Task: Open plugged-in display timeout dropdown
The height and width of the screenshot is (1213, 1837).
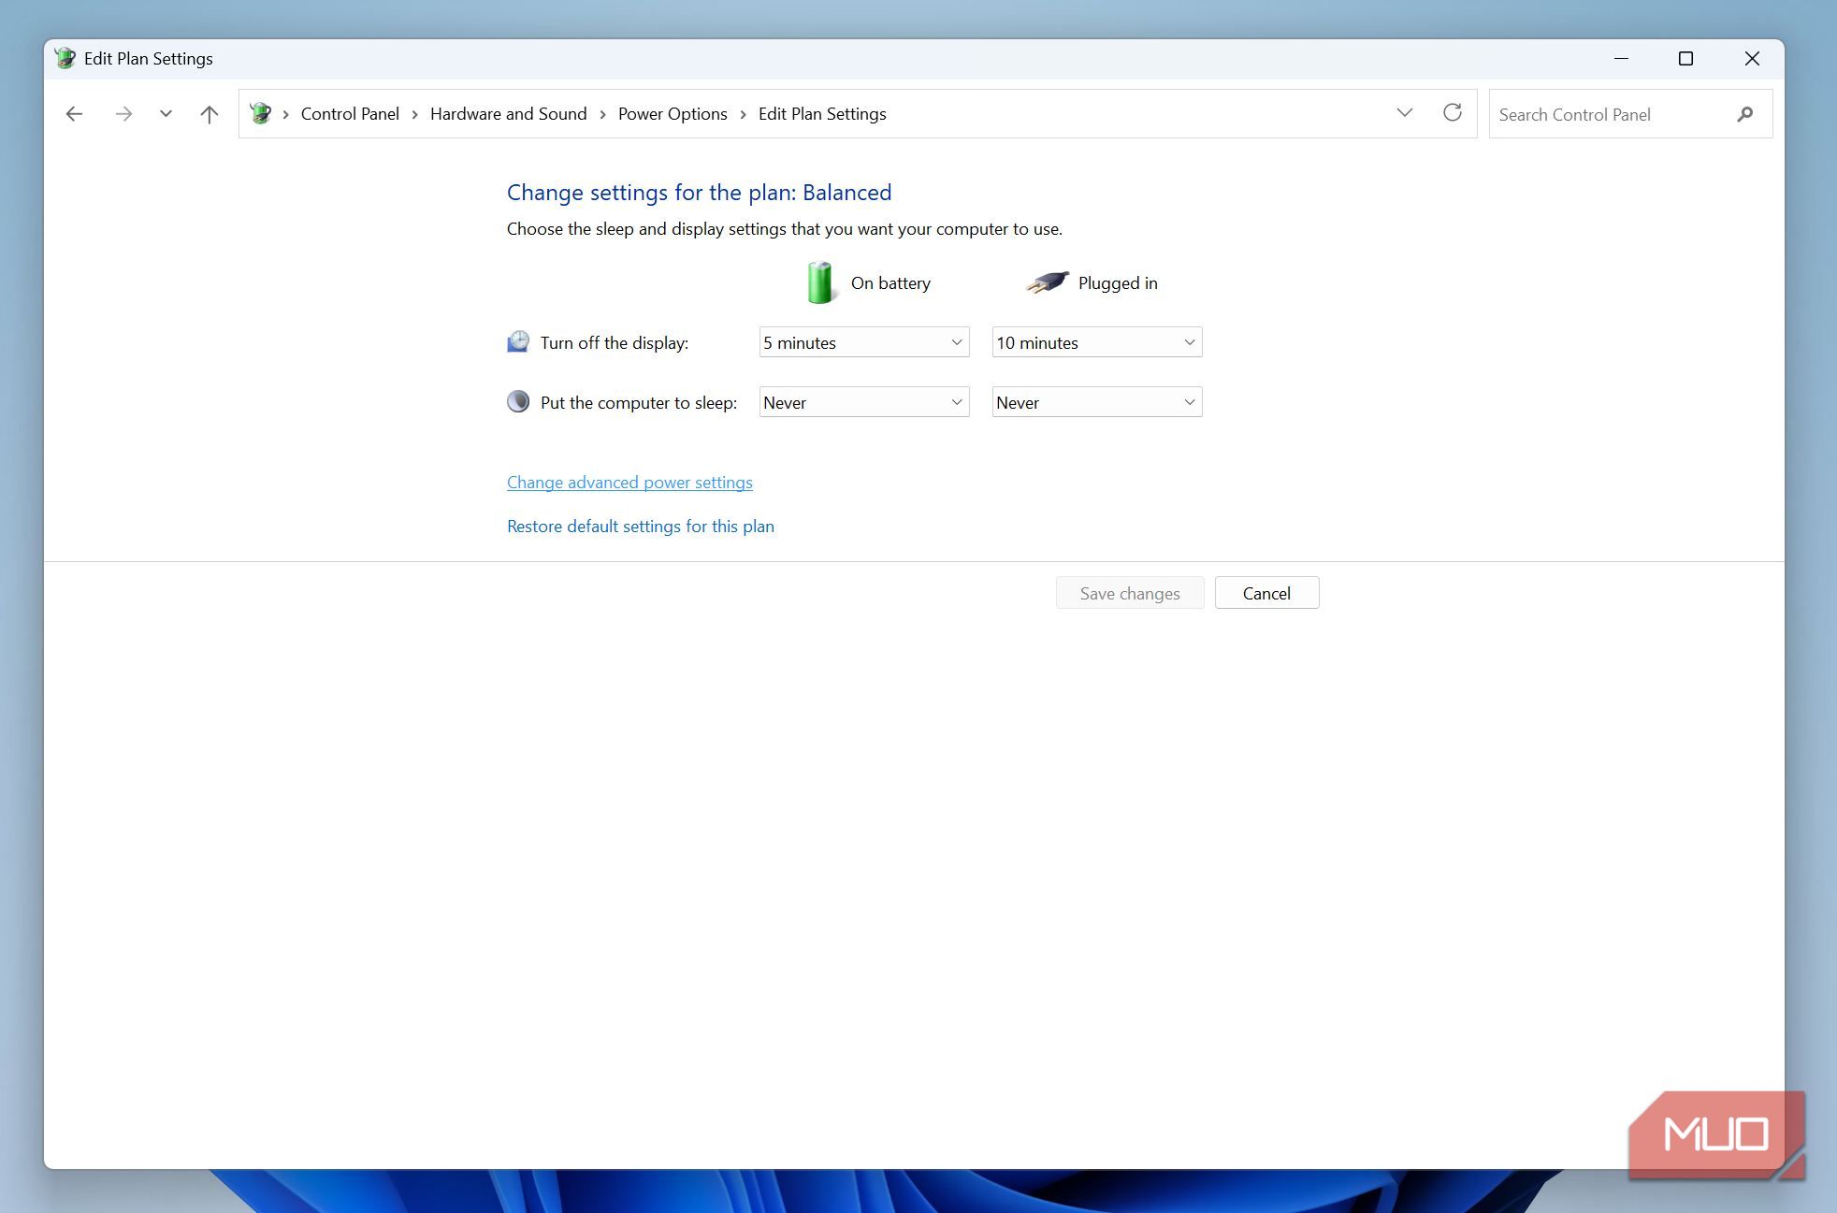Action: point(1097,342)
